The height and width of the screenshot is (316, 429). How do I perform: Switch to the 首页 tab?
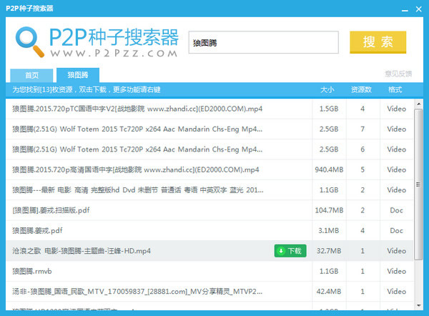(x=31, y=75)
